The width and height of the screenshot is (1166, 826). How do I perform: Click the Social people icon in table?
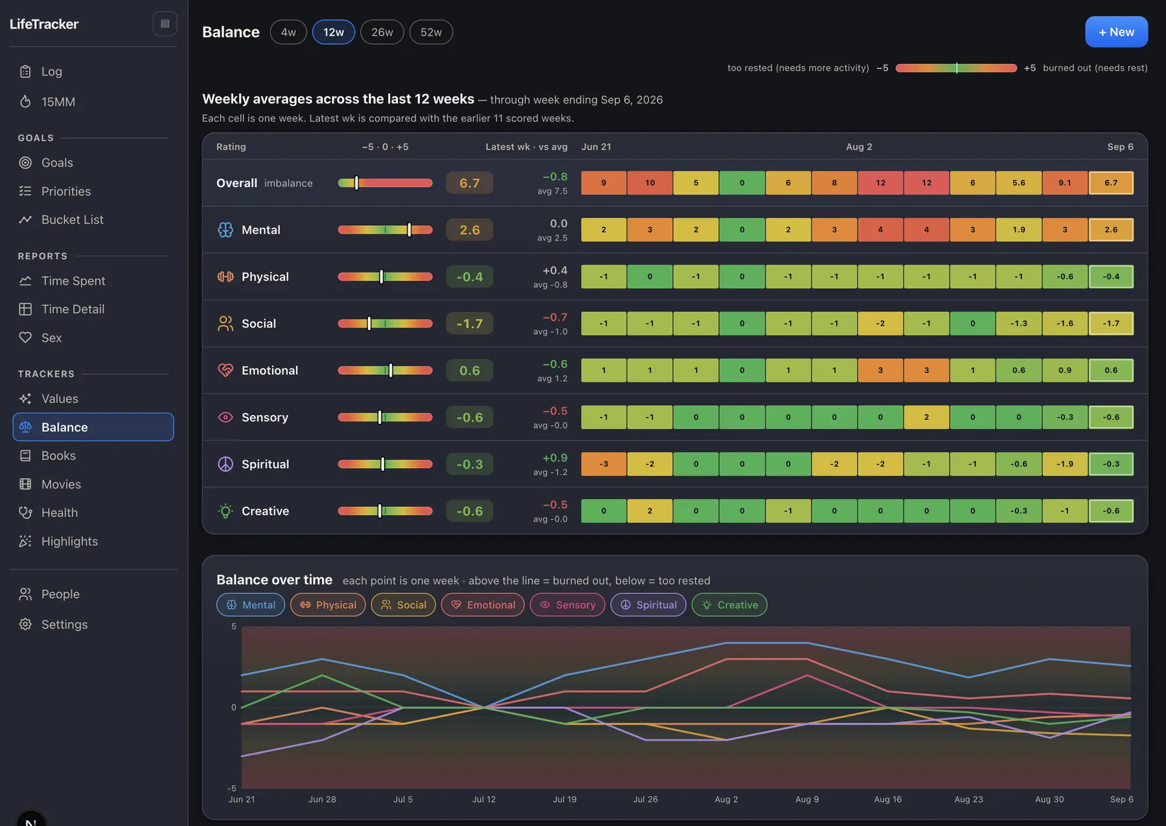point(225,323)
